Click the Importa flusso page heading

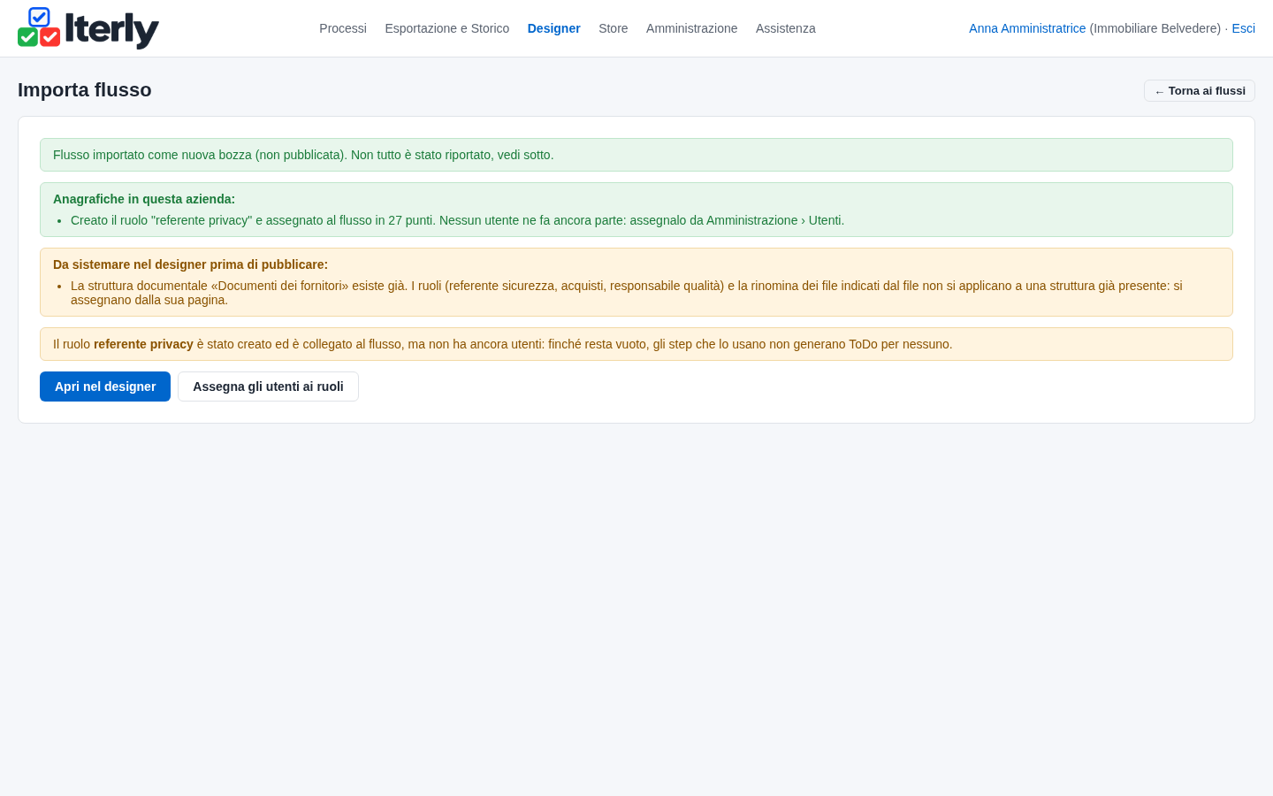pyautogui.click(x=85, y=90)
